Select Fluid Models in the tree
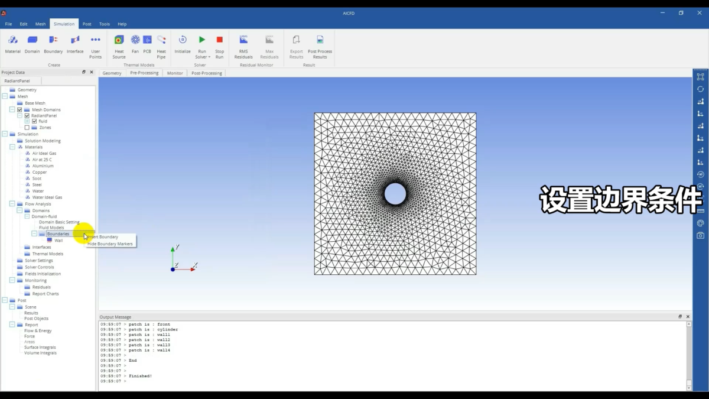 point(51,228)
